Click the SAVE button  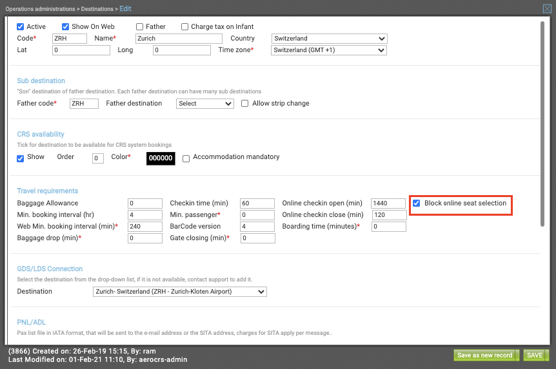tap(535, 355)
